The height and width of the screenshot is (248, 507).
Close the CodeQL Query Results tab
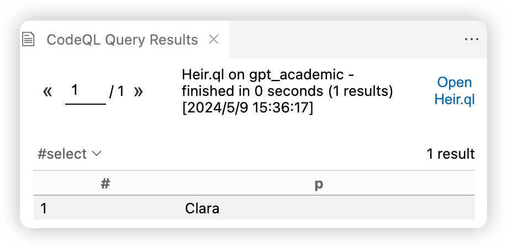point(214,39)
